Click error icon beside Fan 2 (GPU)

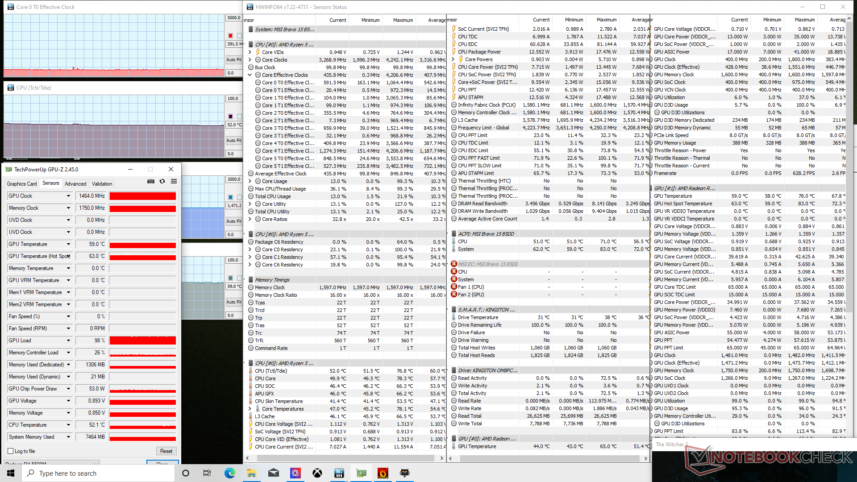point(454,294)
